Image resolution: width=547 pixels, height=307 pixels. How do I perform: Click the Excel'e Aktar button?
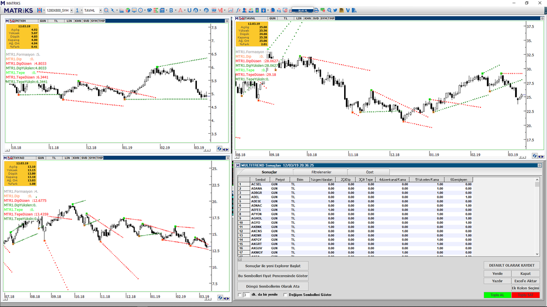tap(525, 281)
